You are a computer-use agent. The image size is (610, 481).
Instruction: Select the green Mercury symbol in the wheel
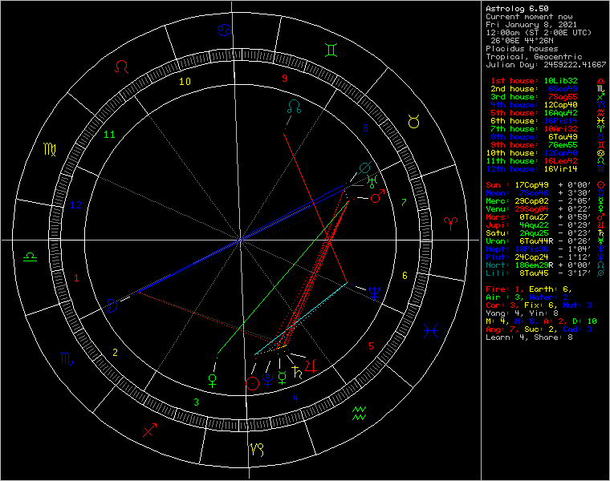point(282,378)
